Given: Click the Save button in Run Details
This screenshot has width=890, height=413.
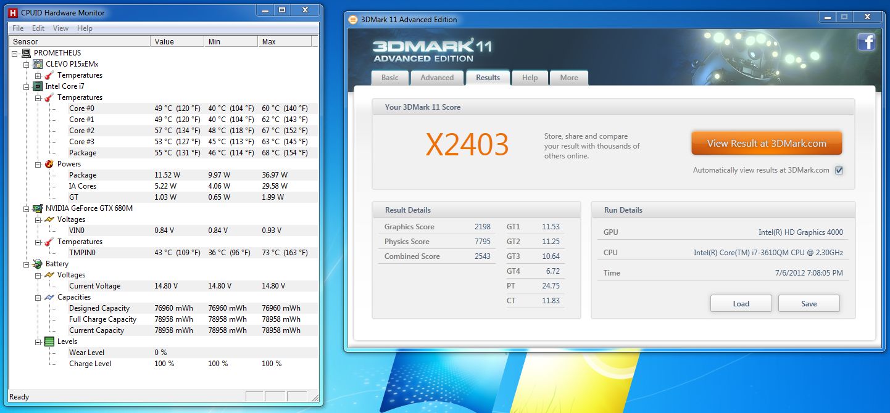Looking at the screenshot, I should 809,303.
